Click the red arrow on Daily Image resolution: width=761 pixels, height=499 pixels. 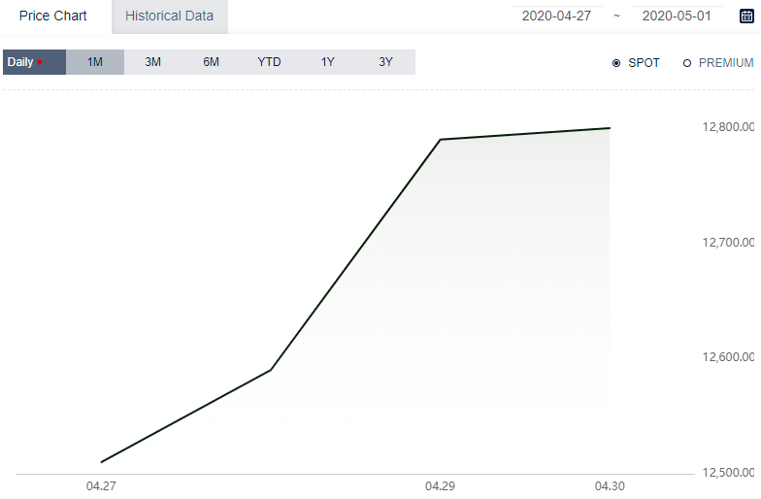pos(40,62)
